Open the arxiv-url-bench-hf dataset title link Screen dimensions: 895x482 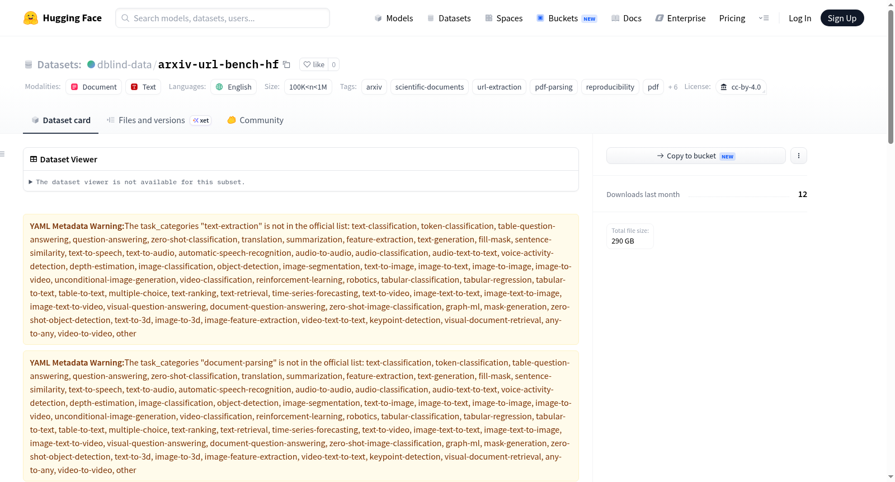218,64
